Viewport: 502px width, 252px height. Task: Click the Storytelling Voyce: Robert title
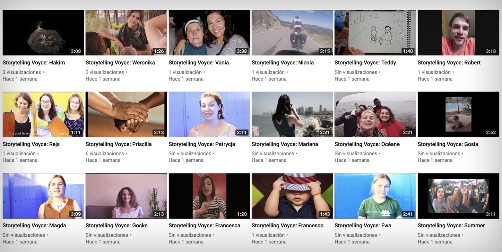(449, 62)
